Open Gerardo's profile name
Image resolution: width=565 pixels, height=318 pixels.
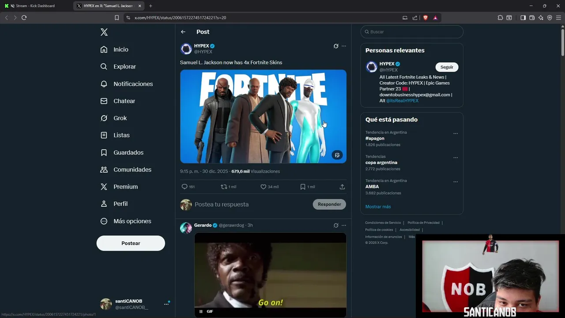pyautogui.click(x=203, y=225)
